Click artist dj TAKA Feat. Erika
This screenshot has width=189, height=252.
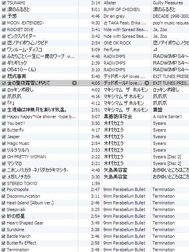pos(125,23)
